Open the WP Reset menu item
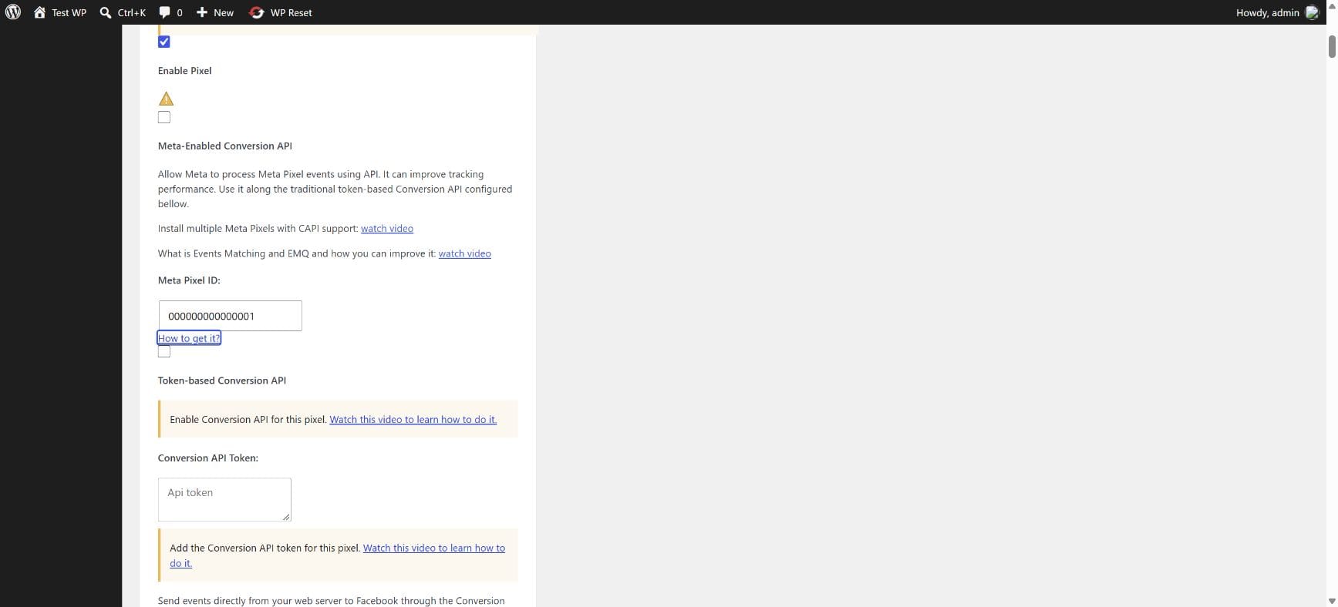 tap(281, 12)
